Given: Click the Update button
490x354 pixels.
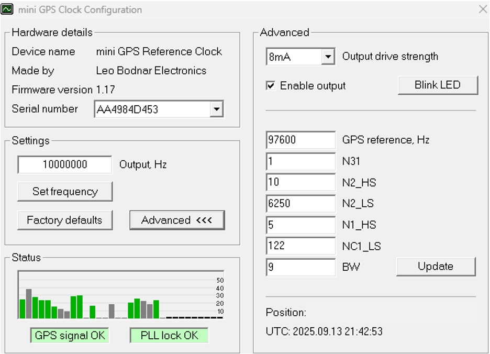Looking at the screenshot, I should tap(436, 267).
